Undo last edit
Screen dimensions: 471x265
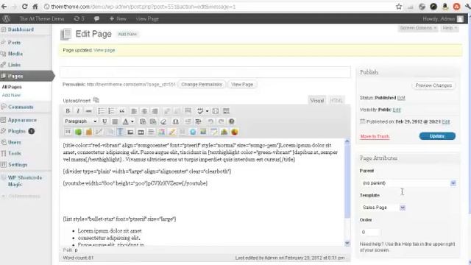210,121
